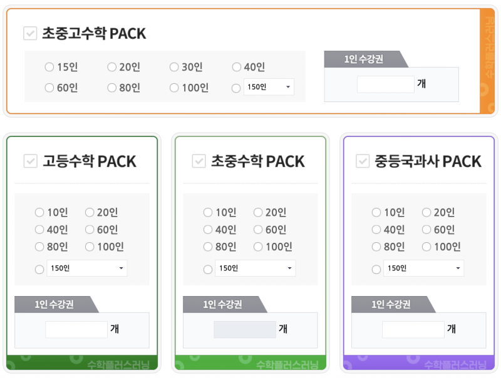Image resolution: width=501 pixels, height=378 pixels.
Task: Check the 고등수학 PACK checkbox
Action: (x=30, y=161)
